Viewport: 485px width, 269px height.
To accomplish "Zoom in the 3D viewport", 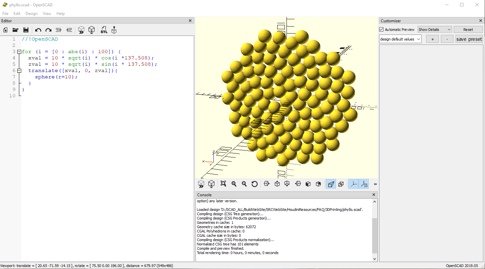I will tap(234, 184).
